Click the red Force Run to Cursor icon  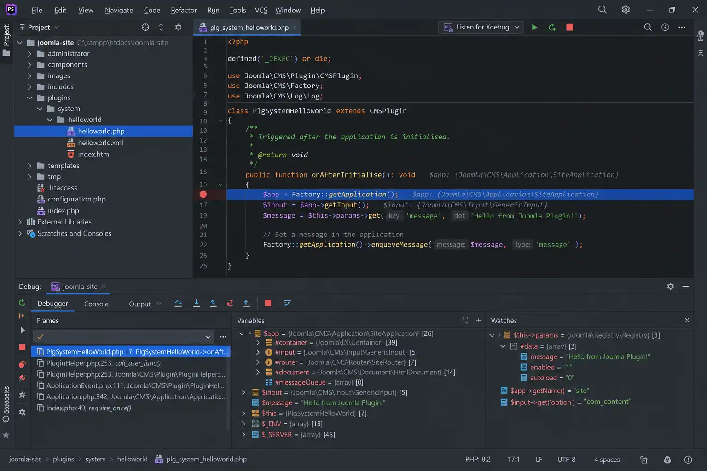(230, 303)
